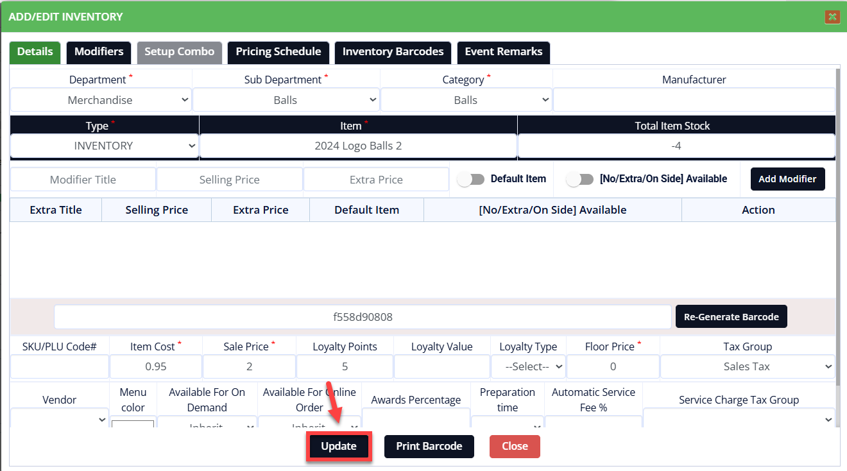Image resolution: width=847 pixels, height=471 pixels.
Task: Toggle the Default Item switch
Action: pos(471,180)
